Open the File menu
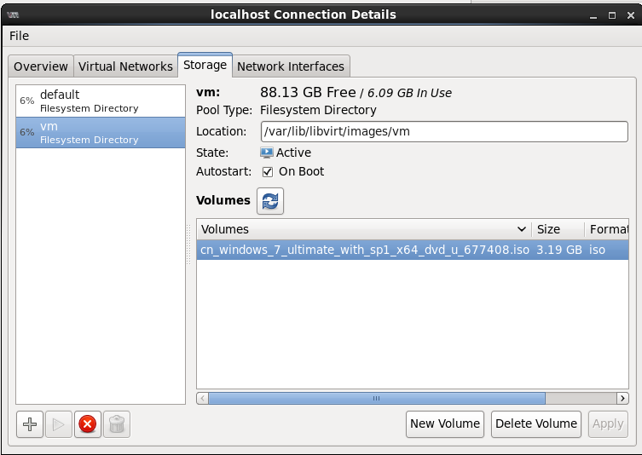The width and height of the screenshot is (642, 455). point(19,36)
